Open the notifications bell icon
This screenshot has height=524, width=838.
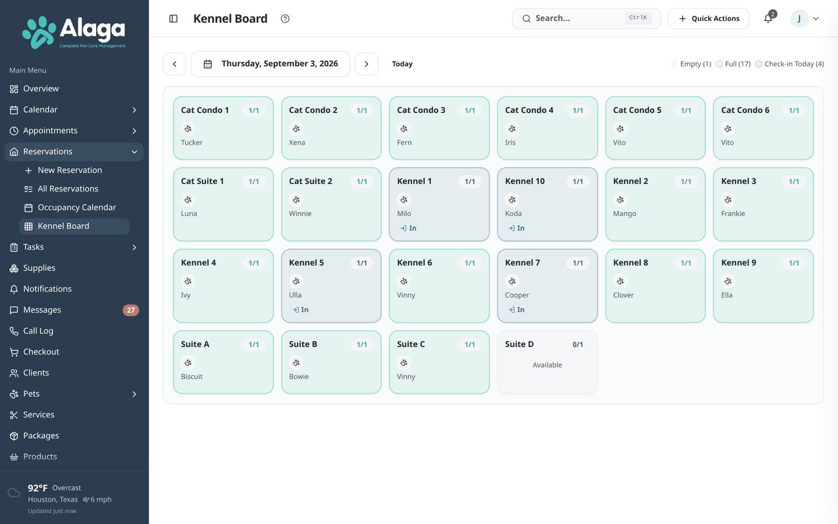(x=768, y=19)
